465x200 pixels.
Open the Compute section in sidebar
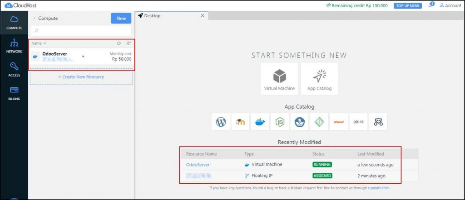(14, 22)
